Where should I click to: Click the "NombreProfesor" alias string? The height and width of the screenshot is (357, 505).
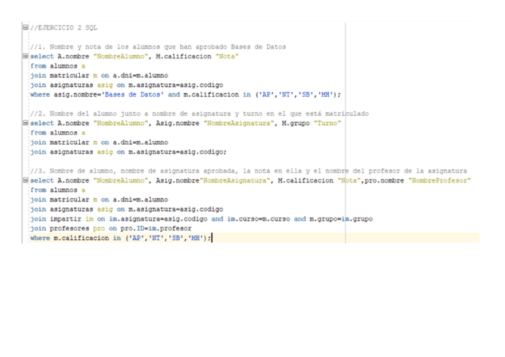tap(440, 181)
